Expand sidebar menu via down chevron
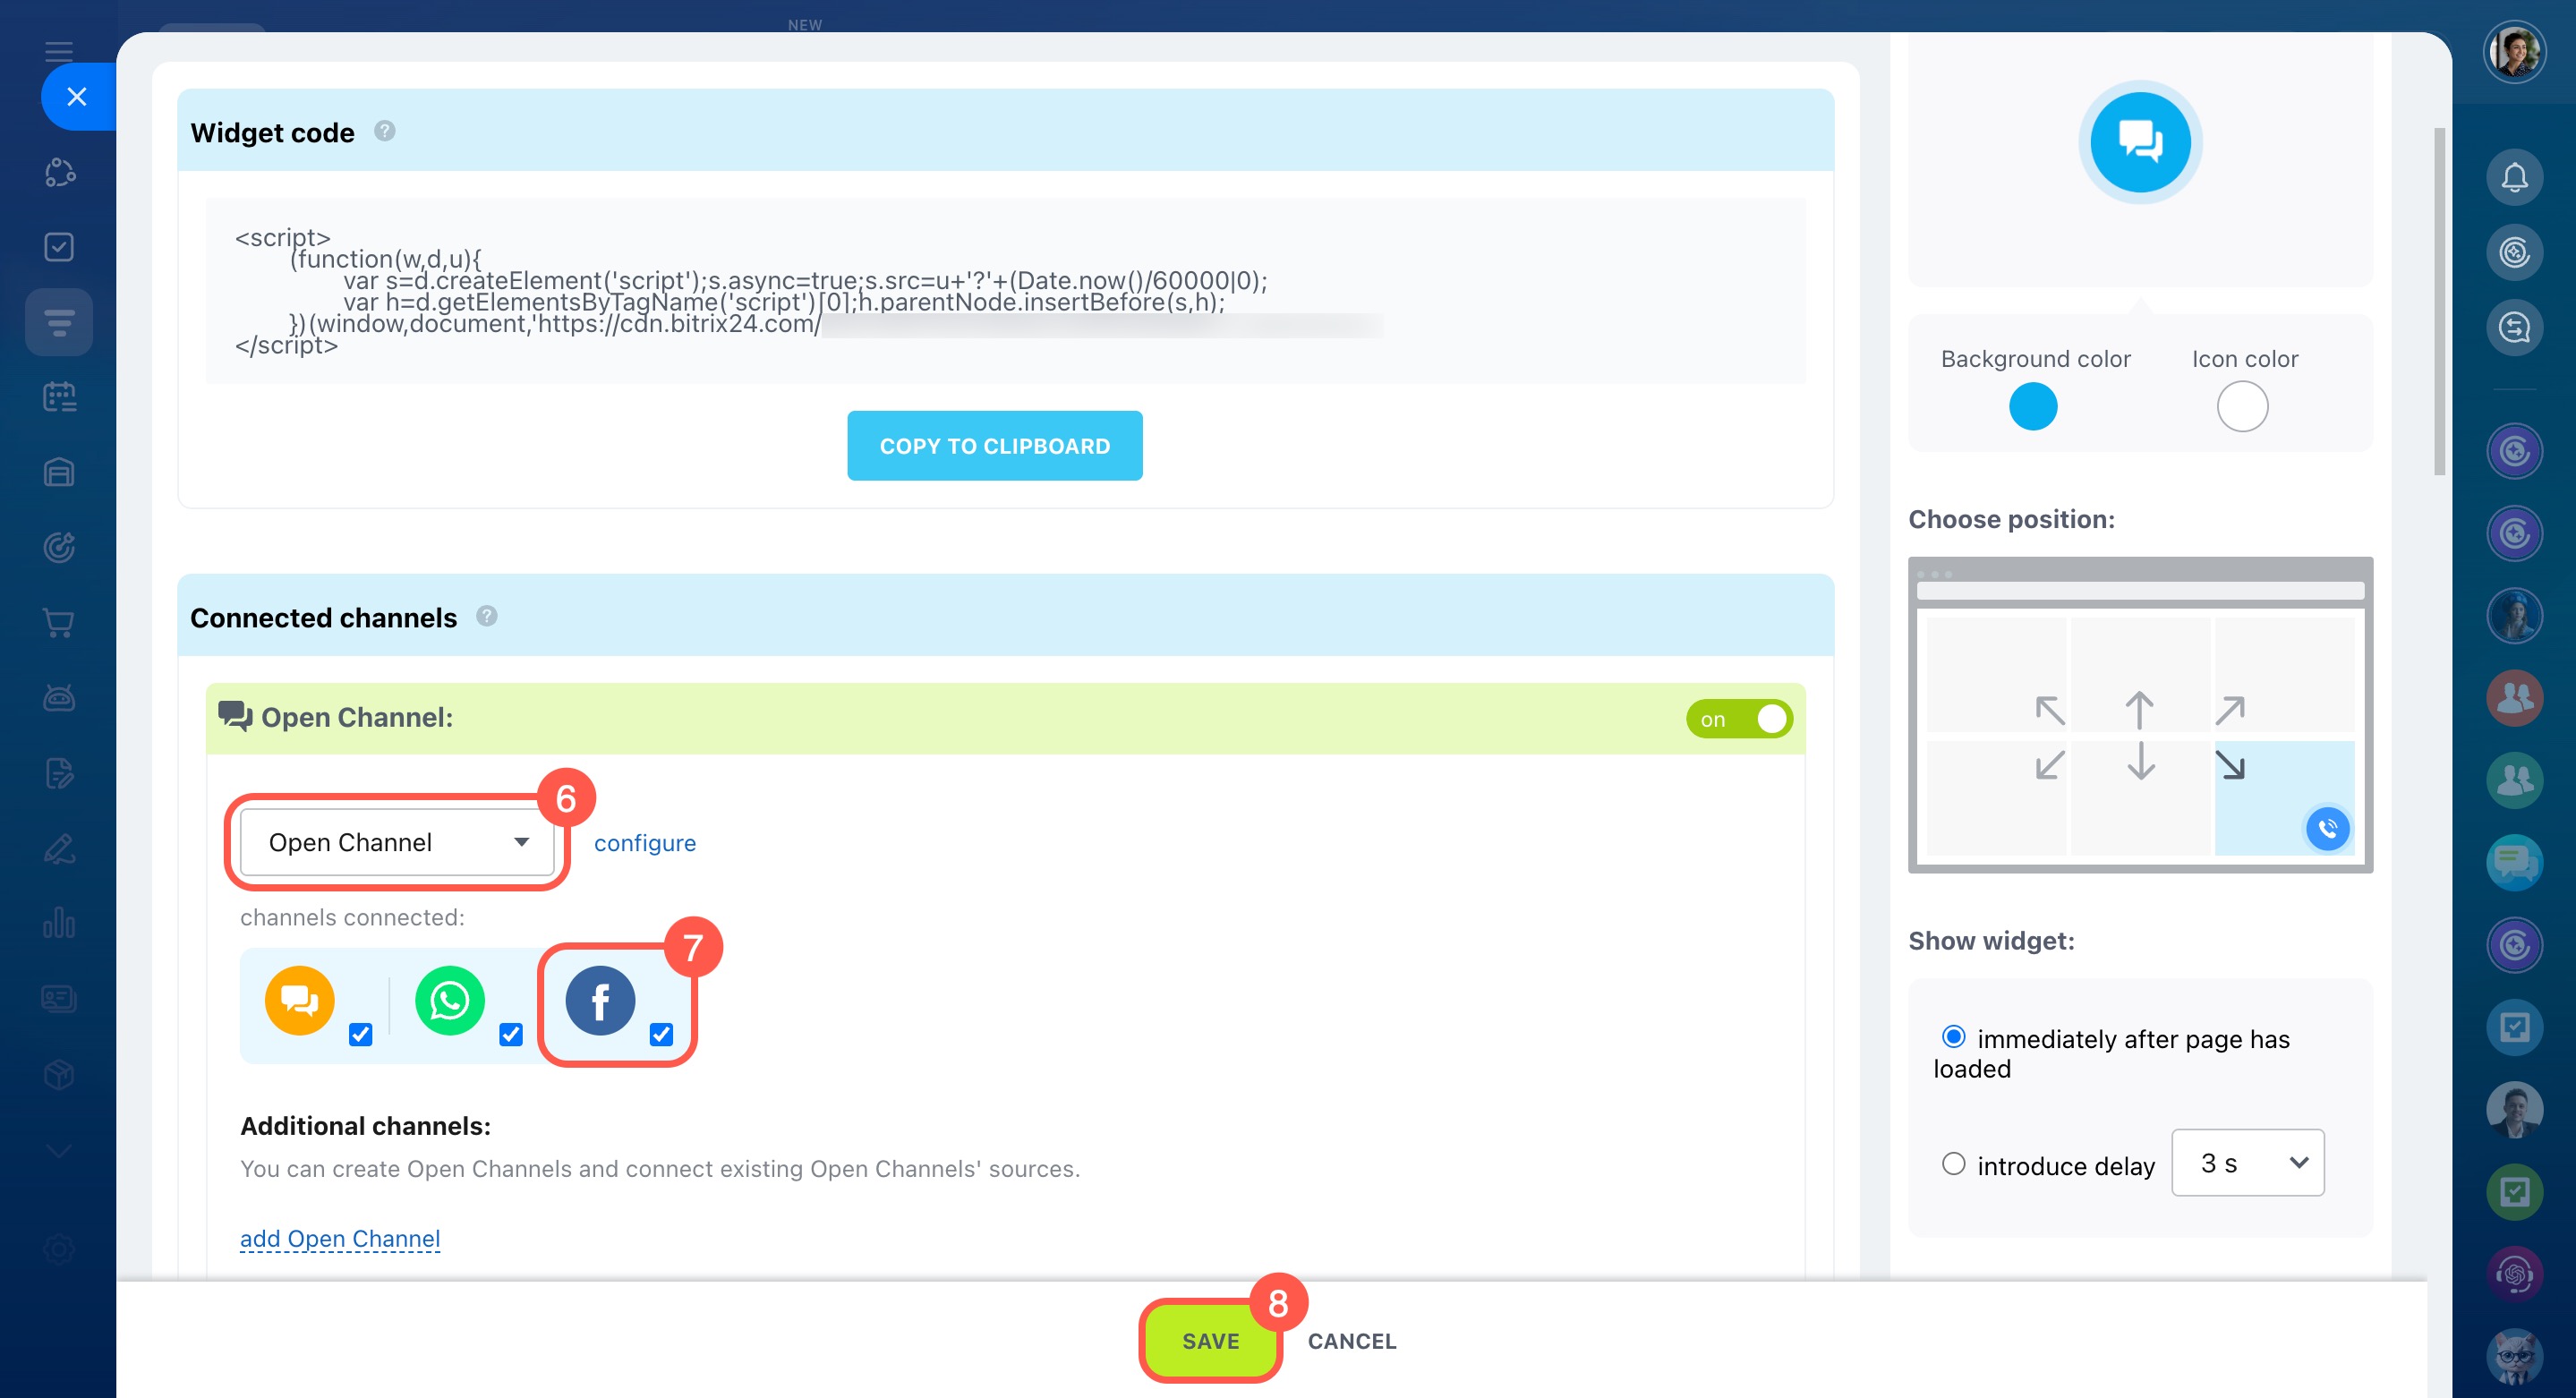This screenshot has height=1398, width=2576. (59, 1151)
